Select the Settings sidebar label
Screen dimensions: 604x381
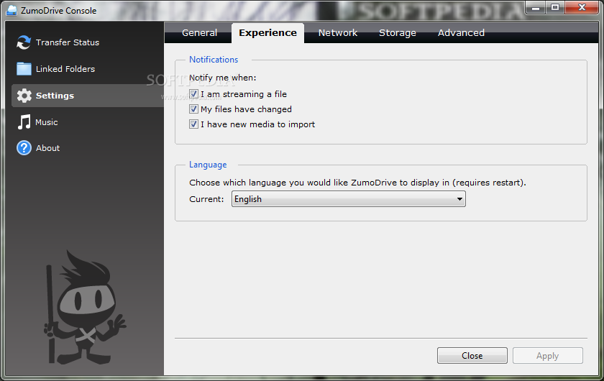coord(55,96)
